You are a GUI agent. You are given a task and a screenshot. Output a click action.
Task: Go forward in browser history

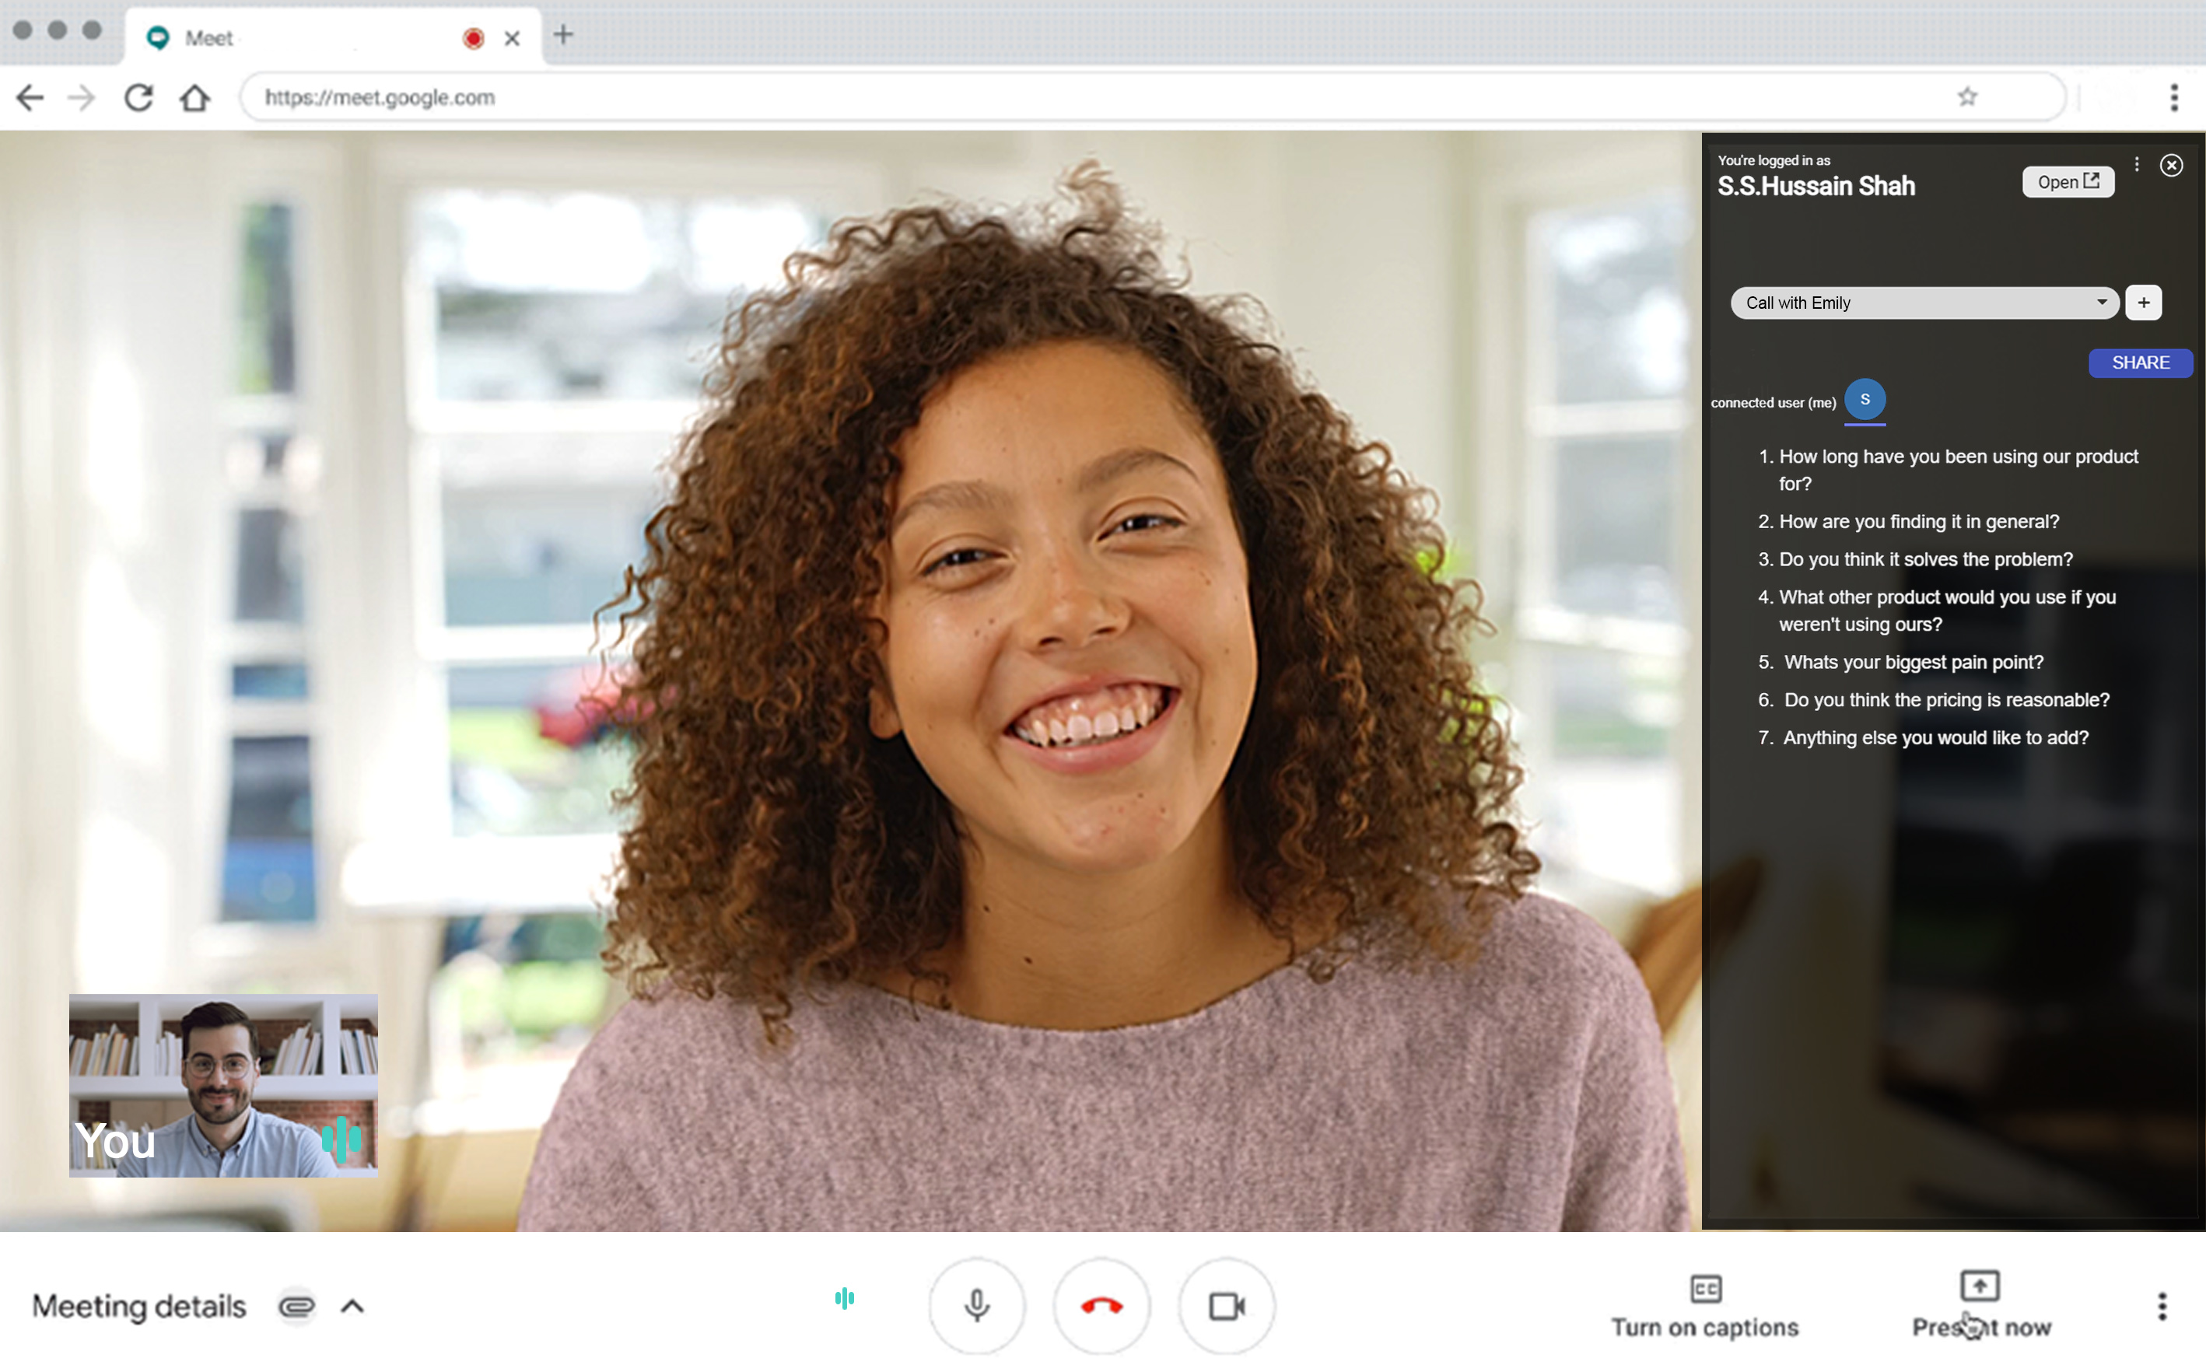(82, 97)
